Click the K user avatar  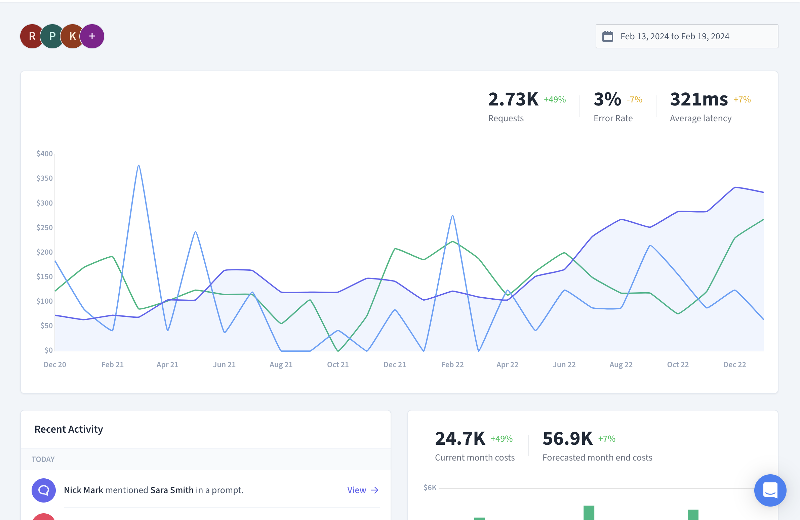[x=72, y=36]
